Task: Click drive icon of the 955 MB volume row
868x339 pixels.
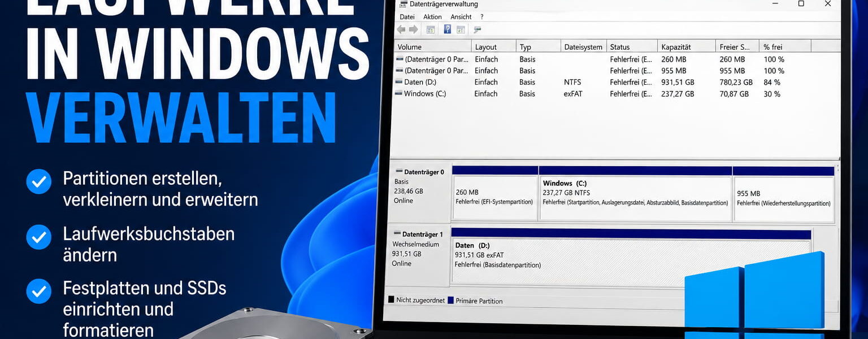Action: [x=400, y=70]
